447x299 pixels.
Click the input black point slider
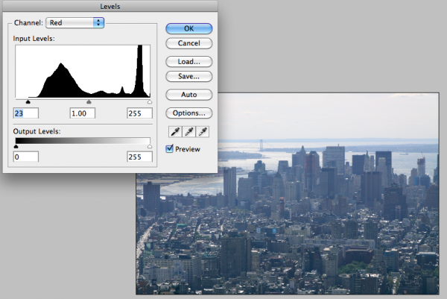tap(28, 101)
